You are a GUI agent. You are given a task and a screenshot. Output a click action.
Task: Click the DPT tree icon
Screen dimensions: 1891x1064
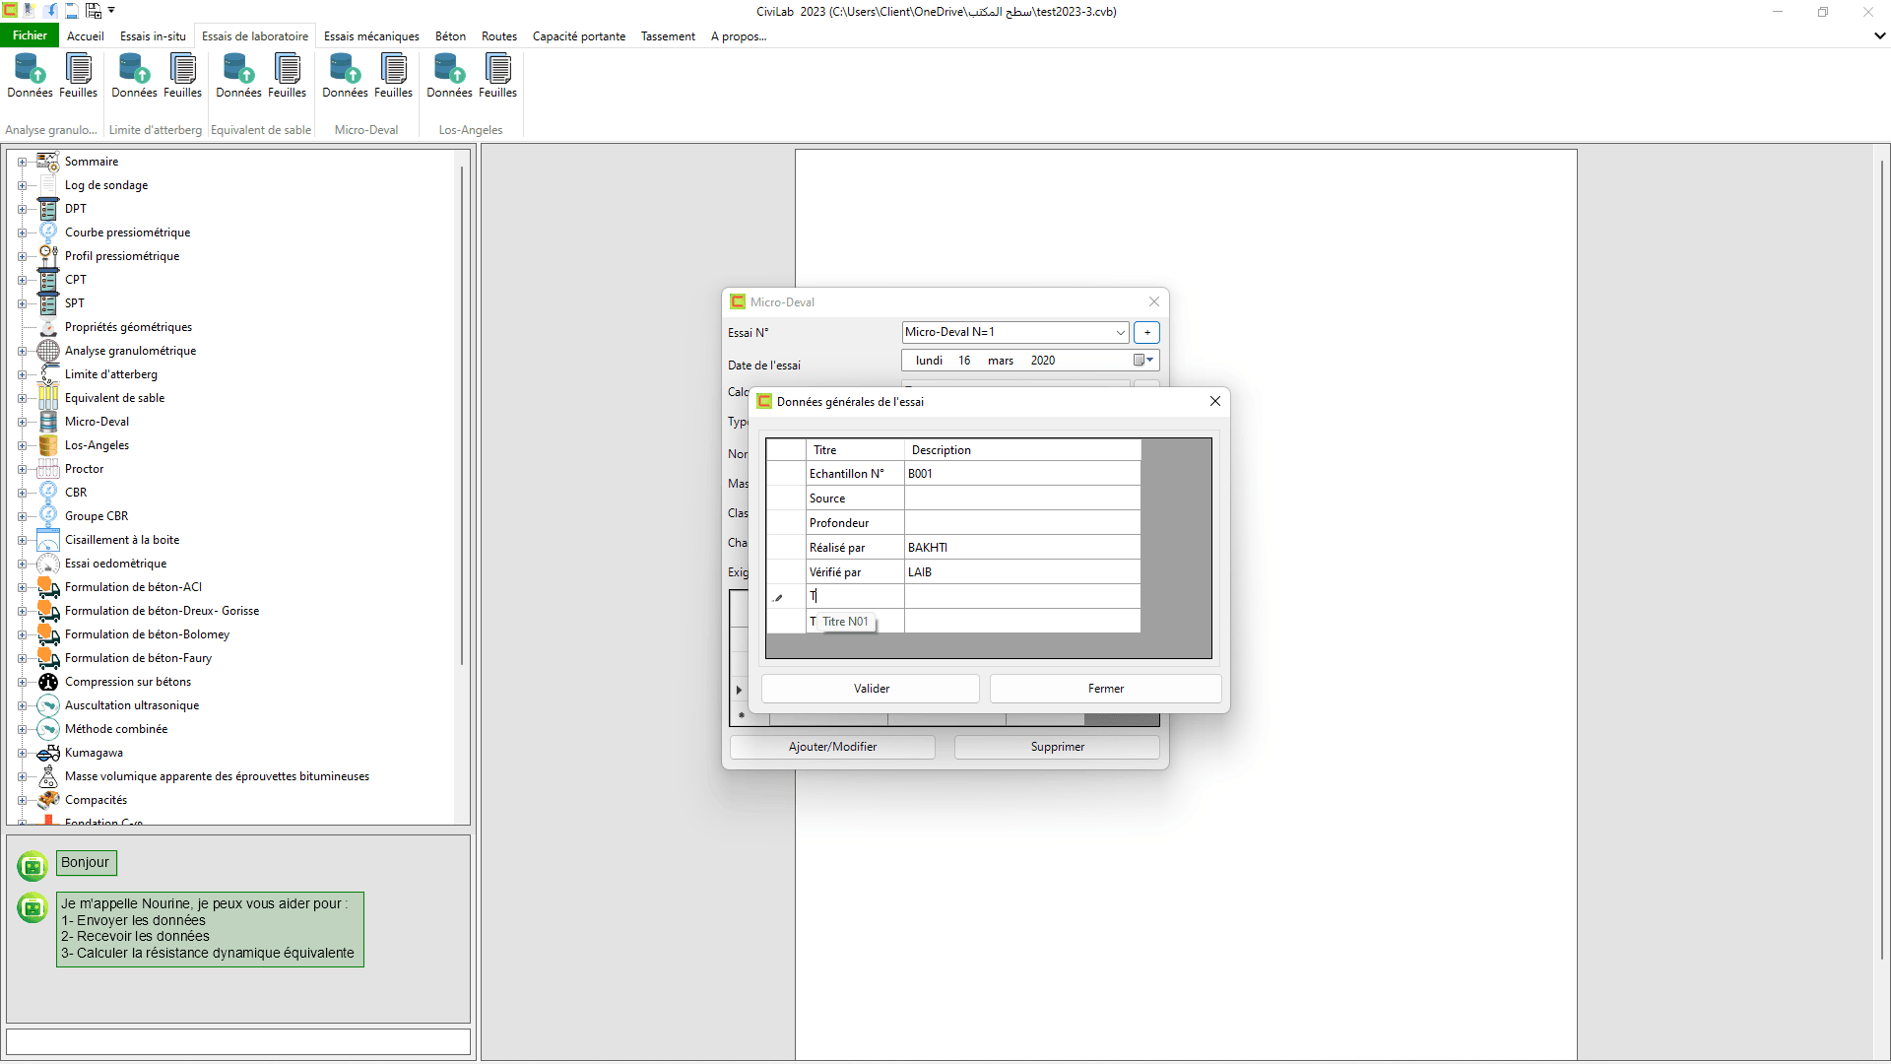[x=48, y=208]
